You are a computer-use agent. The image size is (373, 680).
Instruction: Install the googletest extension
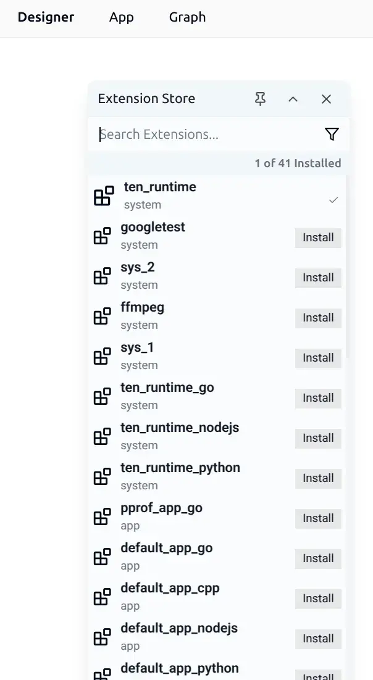point(318,238)
